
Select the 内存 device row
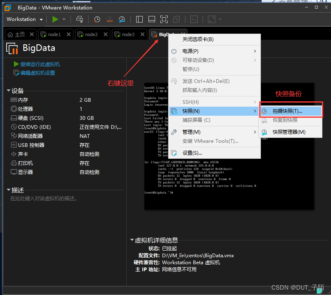tap(66, 100)
